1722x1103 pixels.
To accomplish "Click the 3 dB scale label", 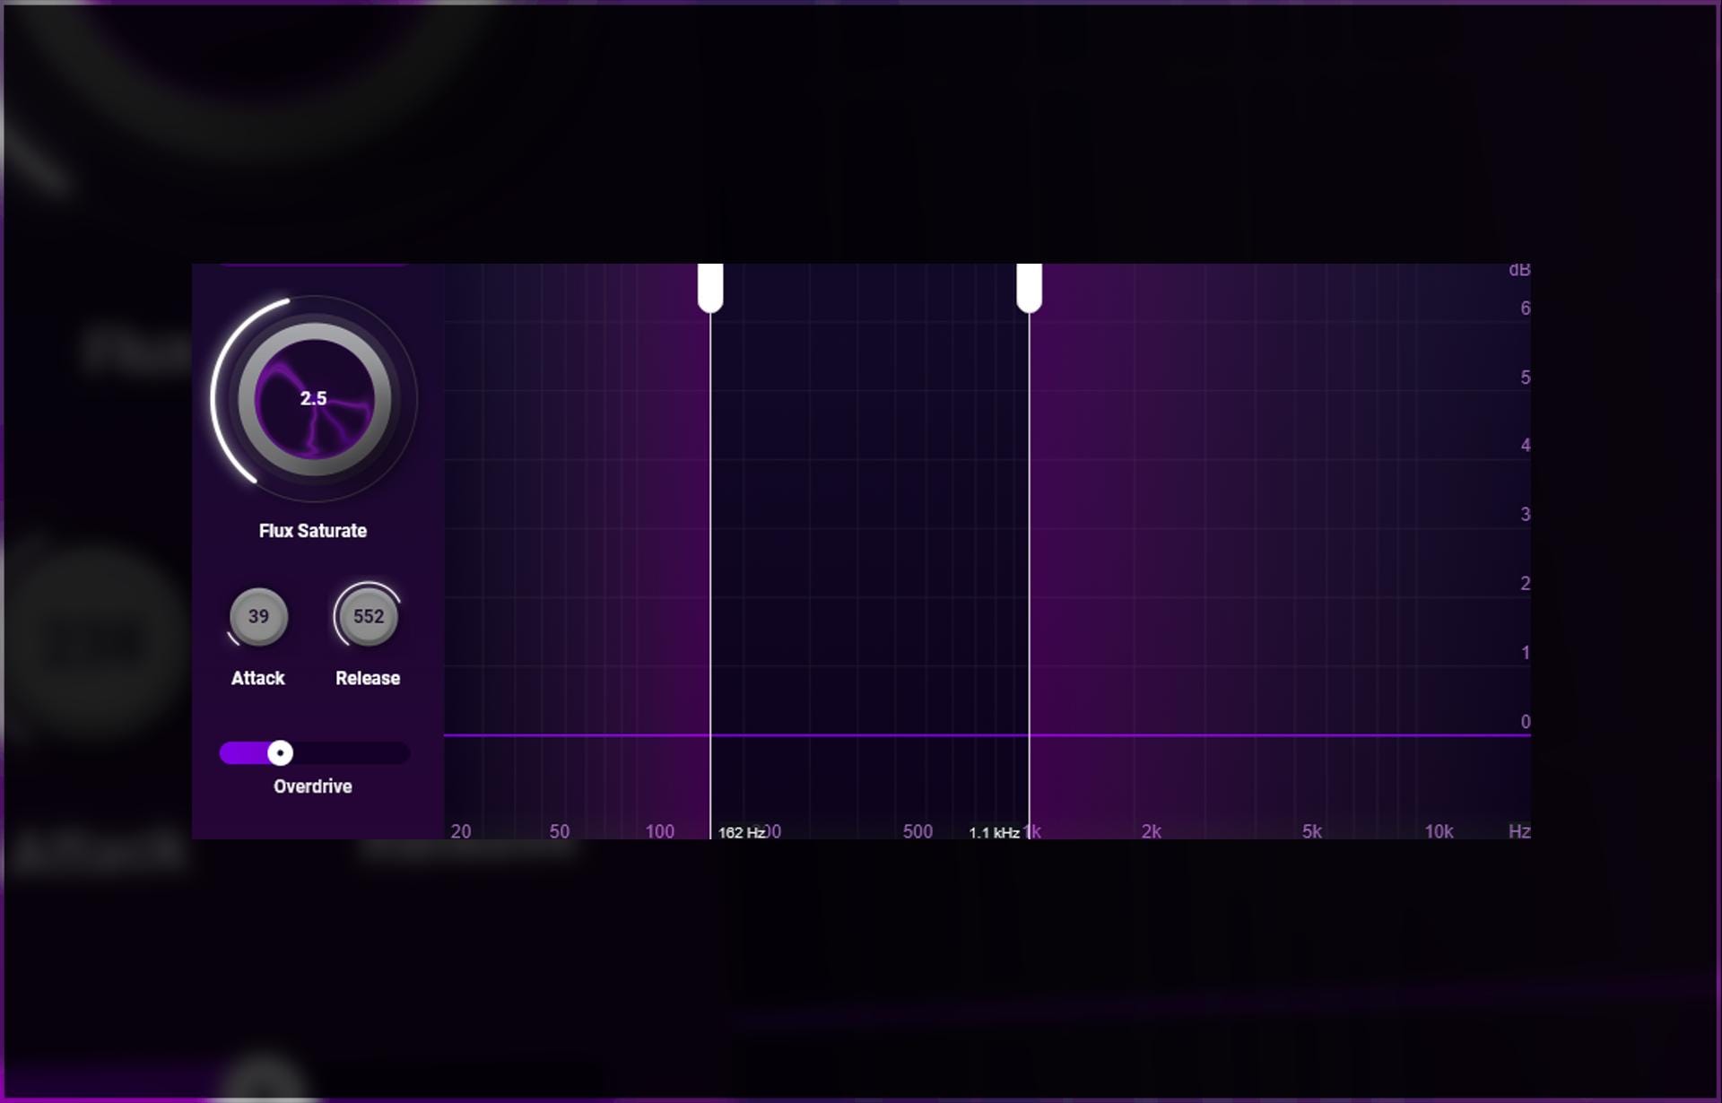I will 1525,515.
